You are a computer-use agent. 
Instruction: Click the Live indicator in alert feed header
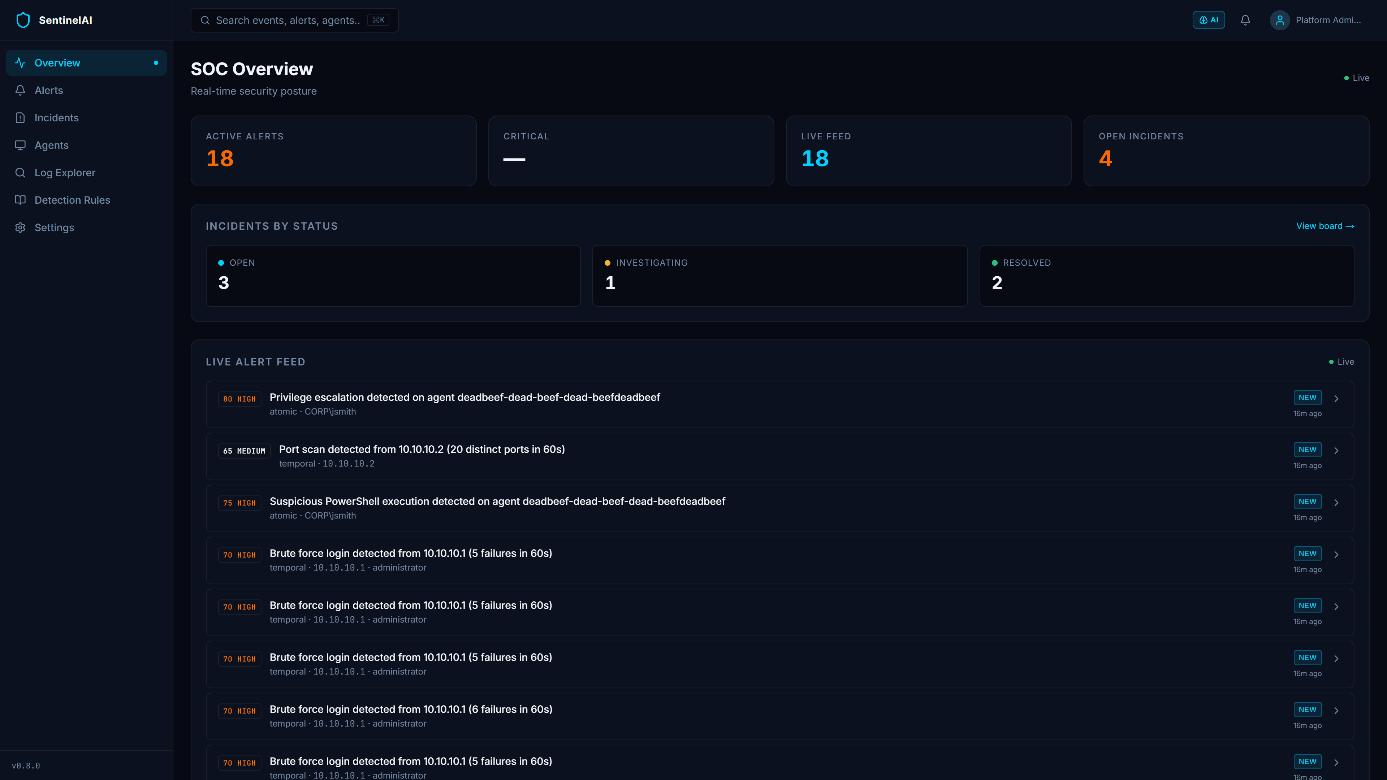pos(1341,362)
